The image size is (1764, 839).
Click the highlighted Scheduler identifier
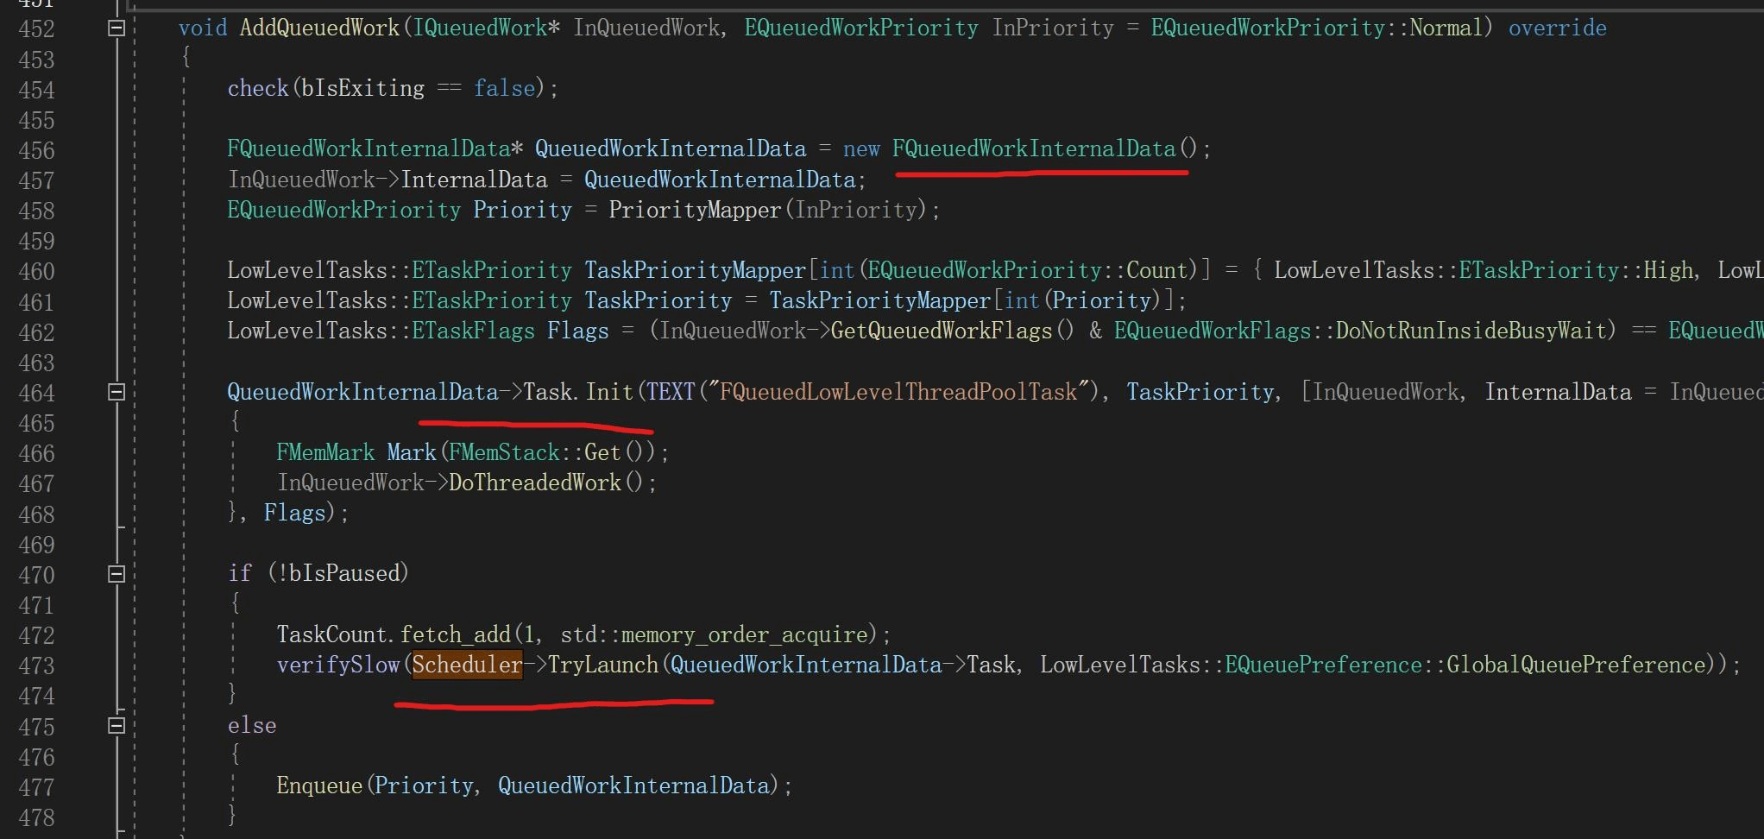(x=467, y=665)
